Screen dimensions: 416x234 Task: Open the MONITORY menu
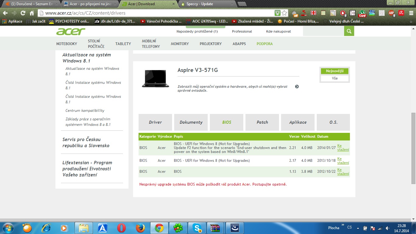pos(180,44)
